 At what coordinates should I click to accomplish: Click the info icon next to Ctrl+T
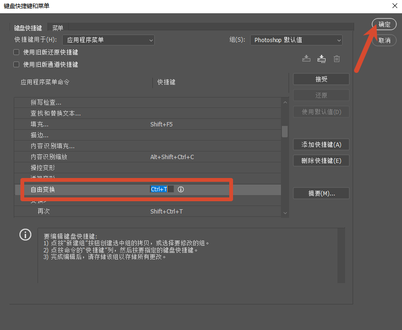181,189
